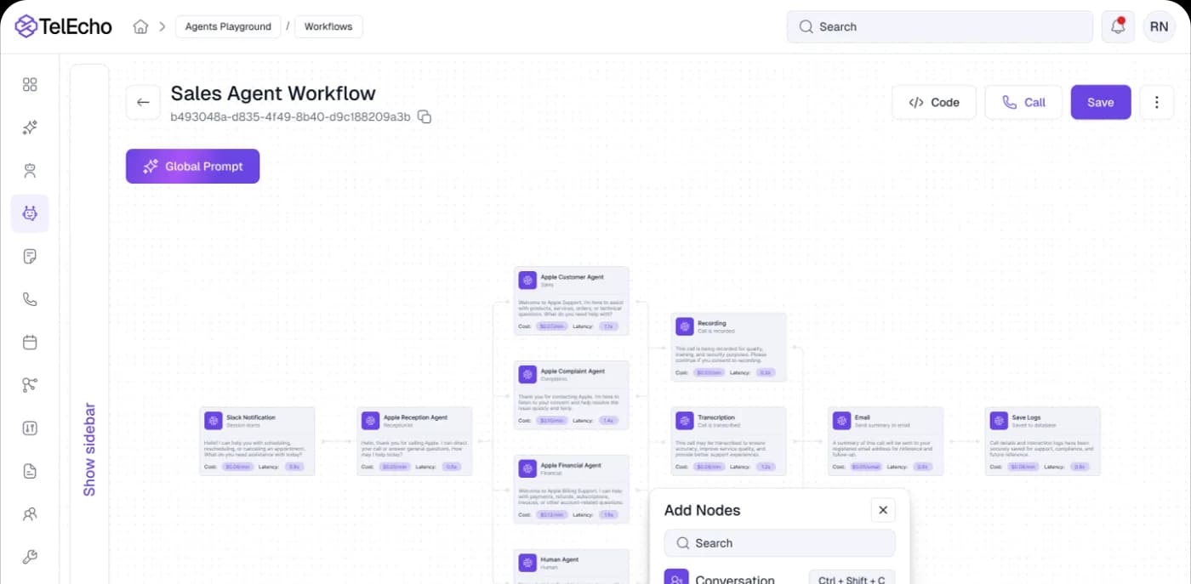Click the Code button
This screenshot has height=584, width=1191.
[x=934, y=102]
